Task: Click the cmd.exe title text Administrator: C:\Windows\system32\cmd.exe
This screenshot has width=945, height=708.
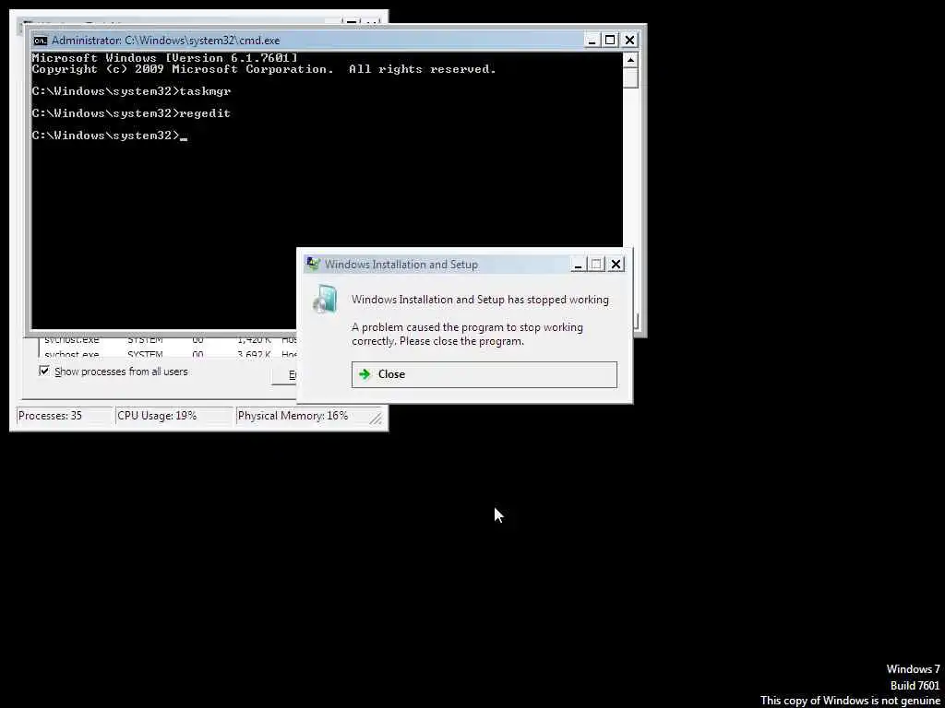Action: [166, 41]
